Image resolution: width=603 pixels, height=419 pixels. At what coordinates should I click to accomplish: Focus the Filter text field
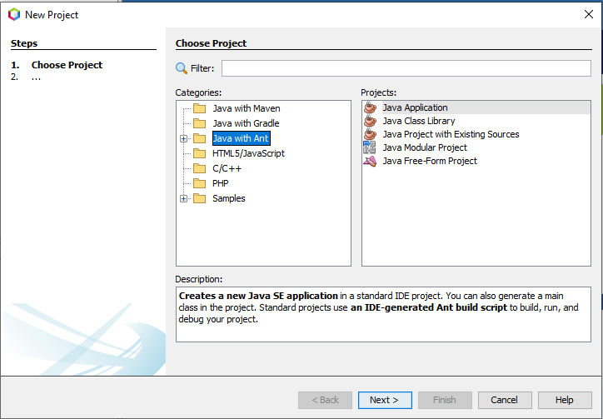coord(406,68)
